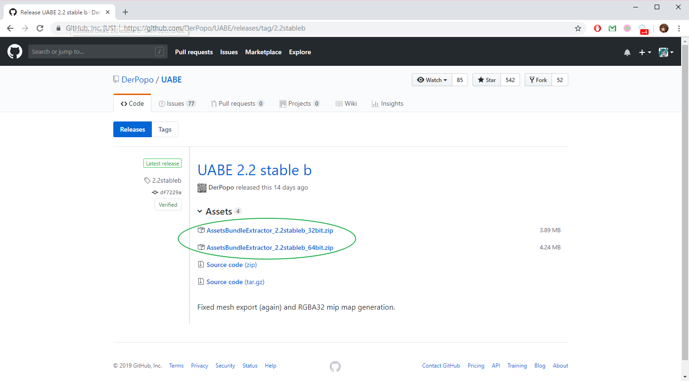689x381 pixels.
Task: View 52 forks count
Action: point(560,80)
